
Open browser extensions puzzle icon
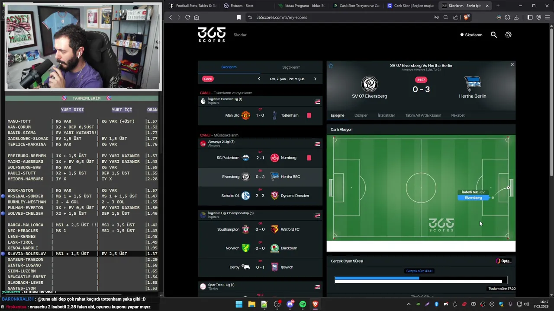point(508,17)
